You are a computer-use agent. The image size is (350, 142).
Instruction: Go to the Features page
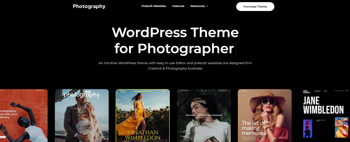(178, 6)
